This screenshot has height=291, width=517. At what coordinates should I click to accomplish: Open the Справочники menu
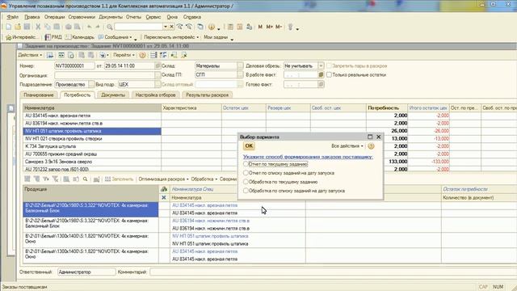[x=82, y=17]
